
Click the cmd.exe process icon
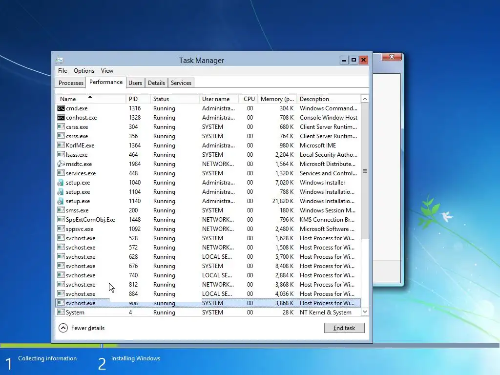(x=61, y=108)
